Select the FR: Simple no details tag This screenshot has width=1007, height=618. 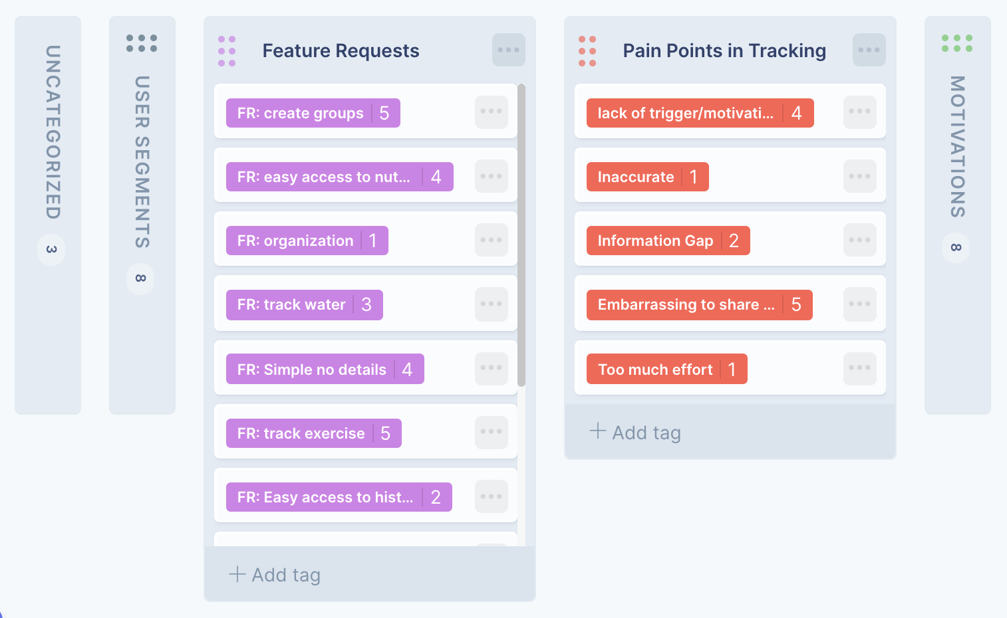(325, 369)
